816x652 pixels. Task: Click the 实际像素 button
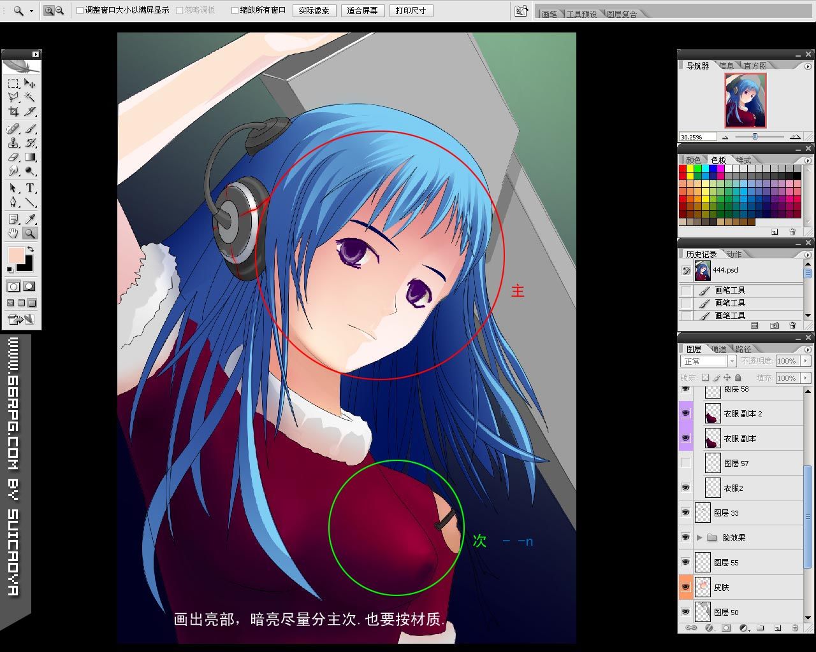pyautogui.click(x=314, y=11)
